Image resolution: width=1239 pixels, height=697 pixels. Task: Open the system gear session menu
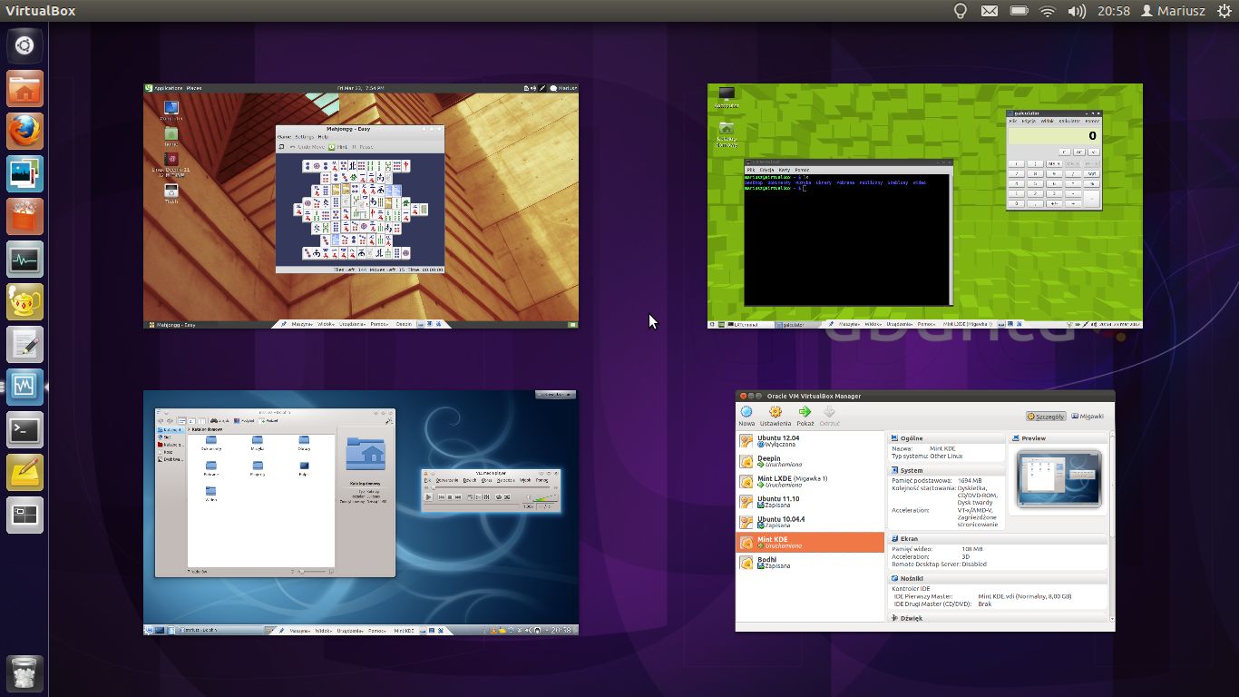click(x=1224, y=11)
